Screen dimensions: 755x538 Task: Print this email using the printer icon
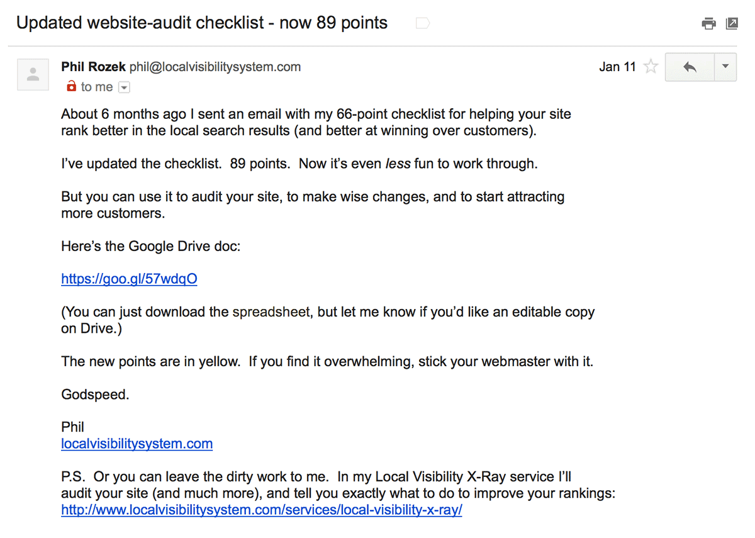coord(708,24)
